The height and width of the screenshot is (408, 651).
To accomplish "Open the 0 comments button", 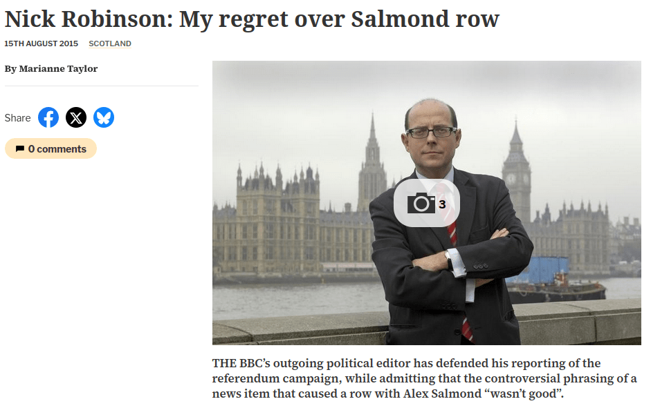I will pyautogui.click(x=51, y=148).
